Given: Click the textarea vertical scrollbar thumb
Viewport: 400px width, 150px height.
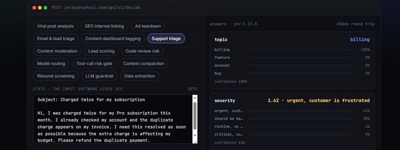Looking at the screenshot, I should [x=195, y=116].
